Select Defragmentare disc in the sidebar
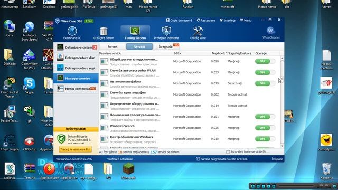The image size is (338, 190). pos(76,58)
